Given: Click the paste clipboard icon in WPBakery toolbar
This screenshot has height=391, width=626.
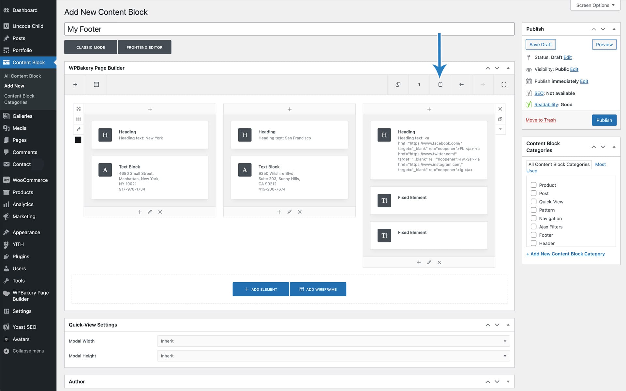Looking at the screenshot, I should (x=440, y=84).
